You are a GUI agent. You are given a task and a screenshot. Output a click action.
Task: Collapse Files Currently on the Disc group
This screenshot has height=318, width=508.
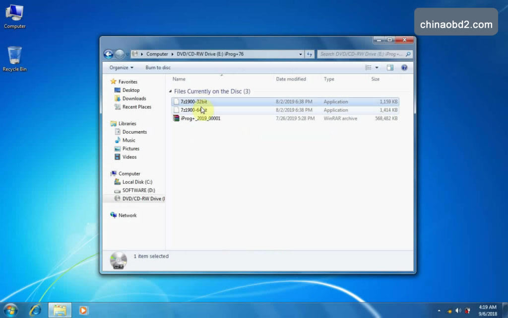(171, 91)
